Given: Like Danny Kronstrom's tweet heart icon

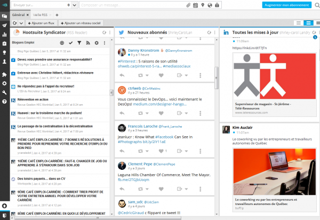Looking at the screenshot, I should (x=161, y=75).
